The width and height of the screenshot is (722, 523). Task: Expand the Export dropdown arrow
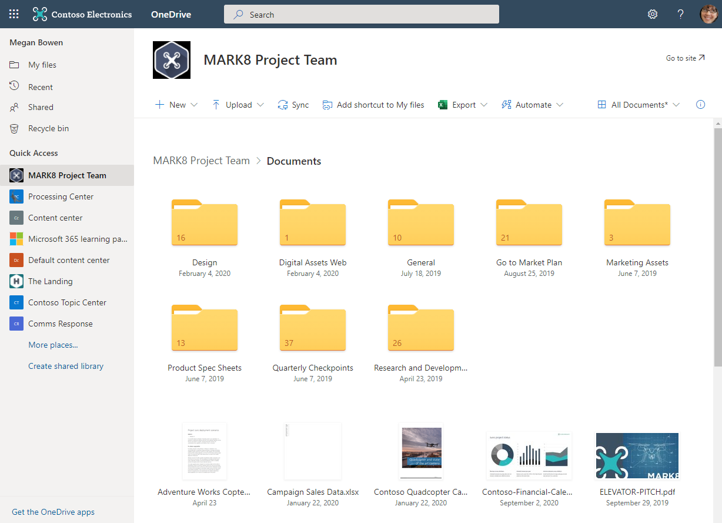click(x=483, y=104)
